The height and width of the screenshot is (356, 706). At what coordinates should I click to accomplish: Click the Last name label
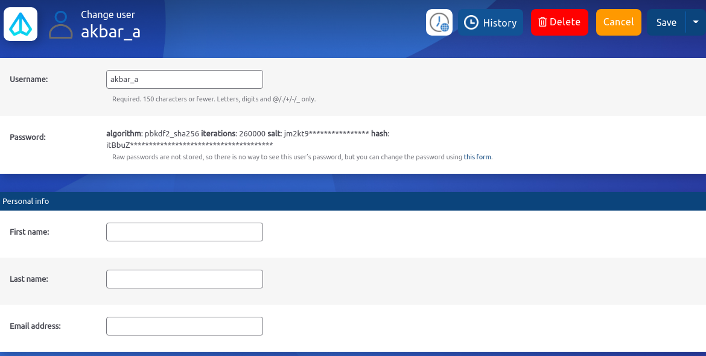[x=29, y=279]
